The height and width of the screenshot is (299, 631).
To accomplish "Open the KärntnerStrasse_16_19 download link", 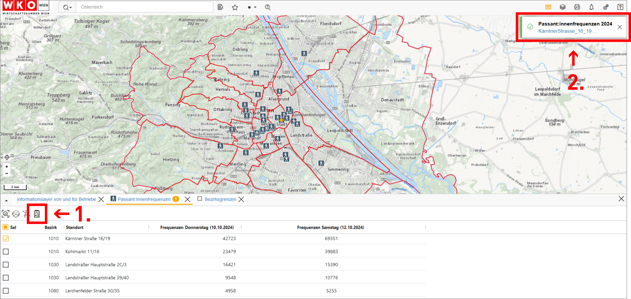I will tap(567, 31).
